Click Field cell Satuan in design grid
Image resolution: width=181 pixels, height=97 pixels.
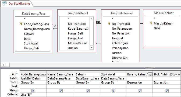pos(88,74)
